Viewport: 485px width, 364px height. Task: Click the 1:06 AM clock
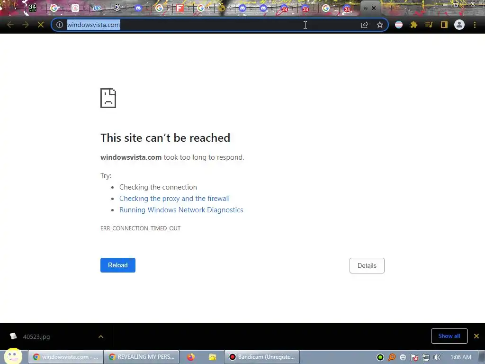point(461,357)
